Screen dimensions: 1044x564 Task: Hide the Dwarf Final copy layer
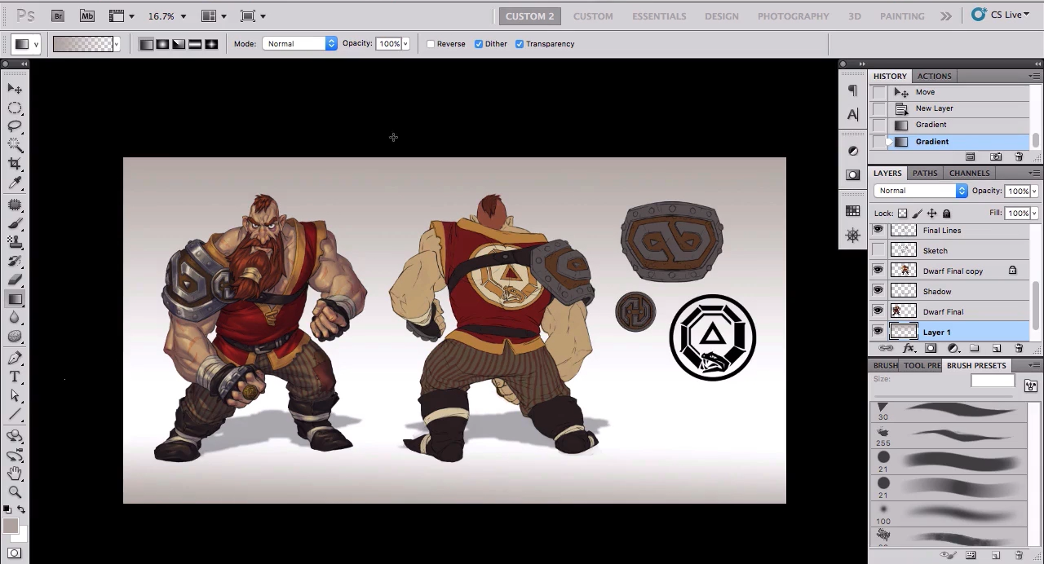(x=878, y=271)
